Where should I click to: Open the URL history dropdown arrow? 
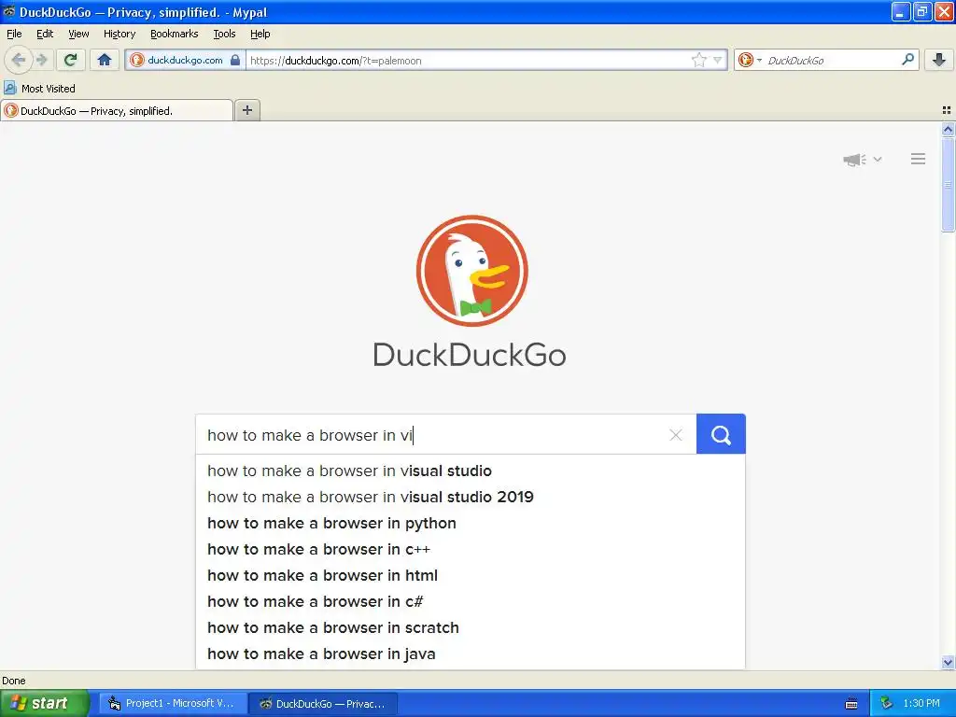coord(718,60)
